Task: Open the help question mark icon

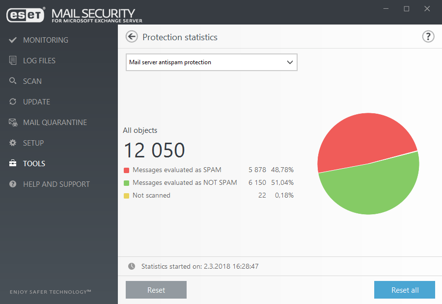Action: 428,37
